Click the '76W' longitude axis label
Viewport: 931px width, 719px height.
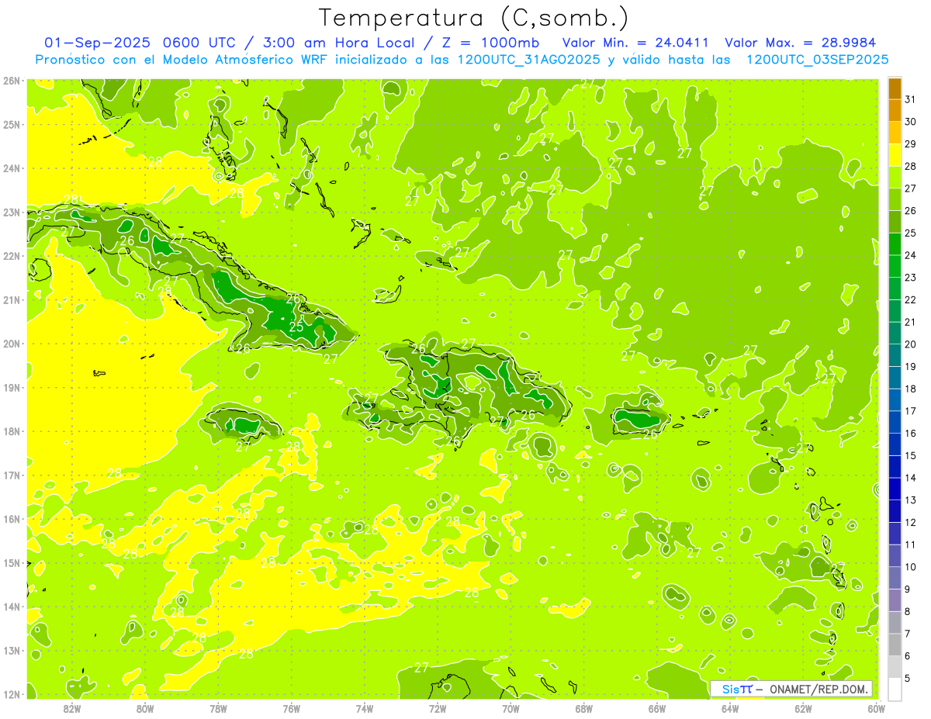[292, 708]
